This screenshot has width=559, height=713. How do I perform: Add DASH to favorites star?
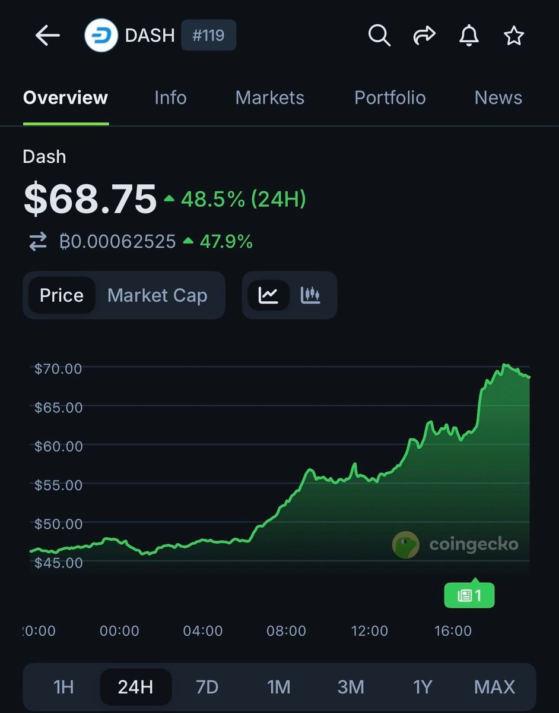pyautogui.click(x=514, y=36)
